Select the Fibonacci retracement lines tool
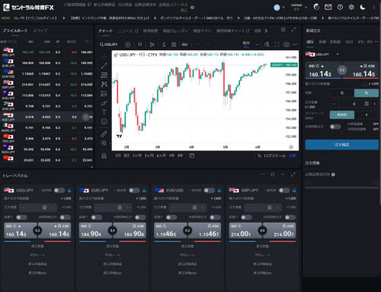This screenshot has width=381, height=292. point(104,75)
